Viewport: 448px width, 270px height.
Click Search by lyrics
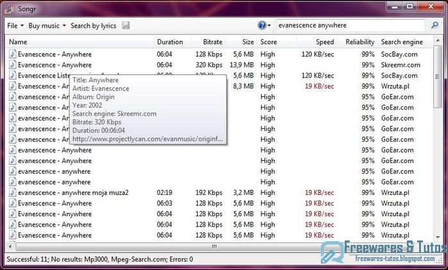pos(94,26)
